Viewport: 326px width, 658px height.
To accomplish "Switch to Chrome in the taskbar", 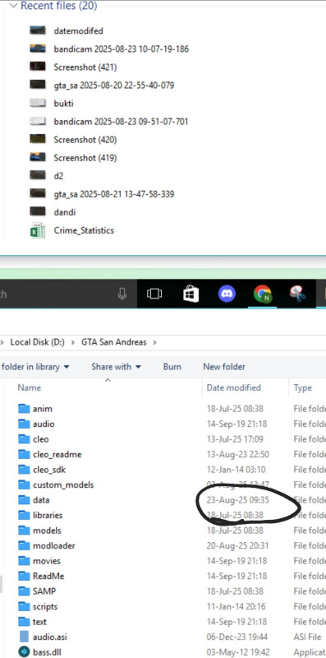I will click(263, 294).
